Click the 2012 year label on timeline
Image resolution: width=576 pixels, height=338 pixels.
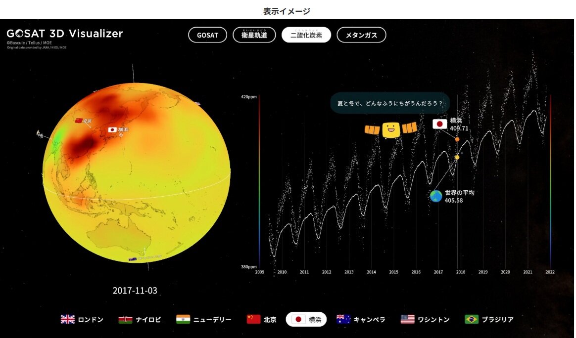pos(327,272)
